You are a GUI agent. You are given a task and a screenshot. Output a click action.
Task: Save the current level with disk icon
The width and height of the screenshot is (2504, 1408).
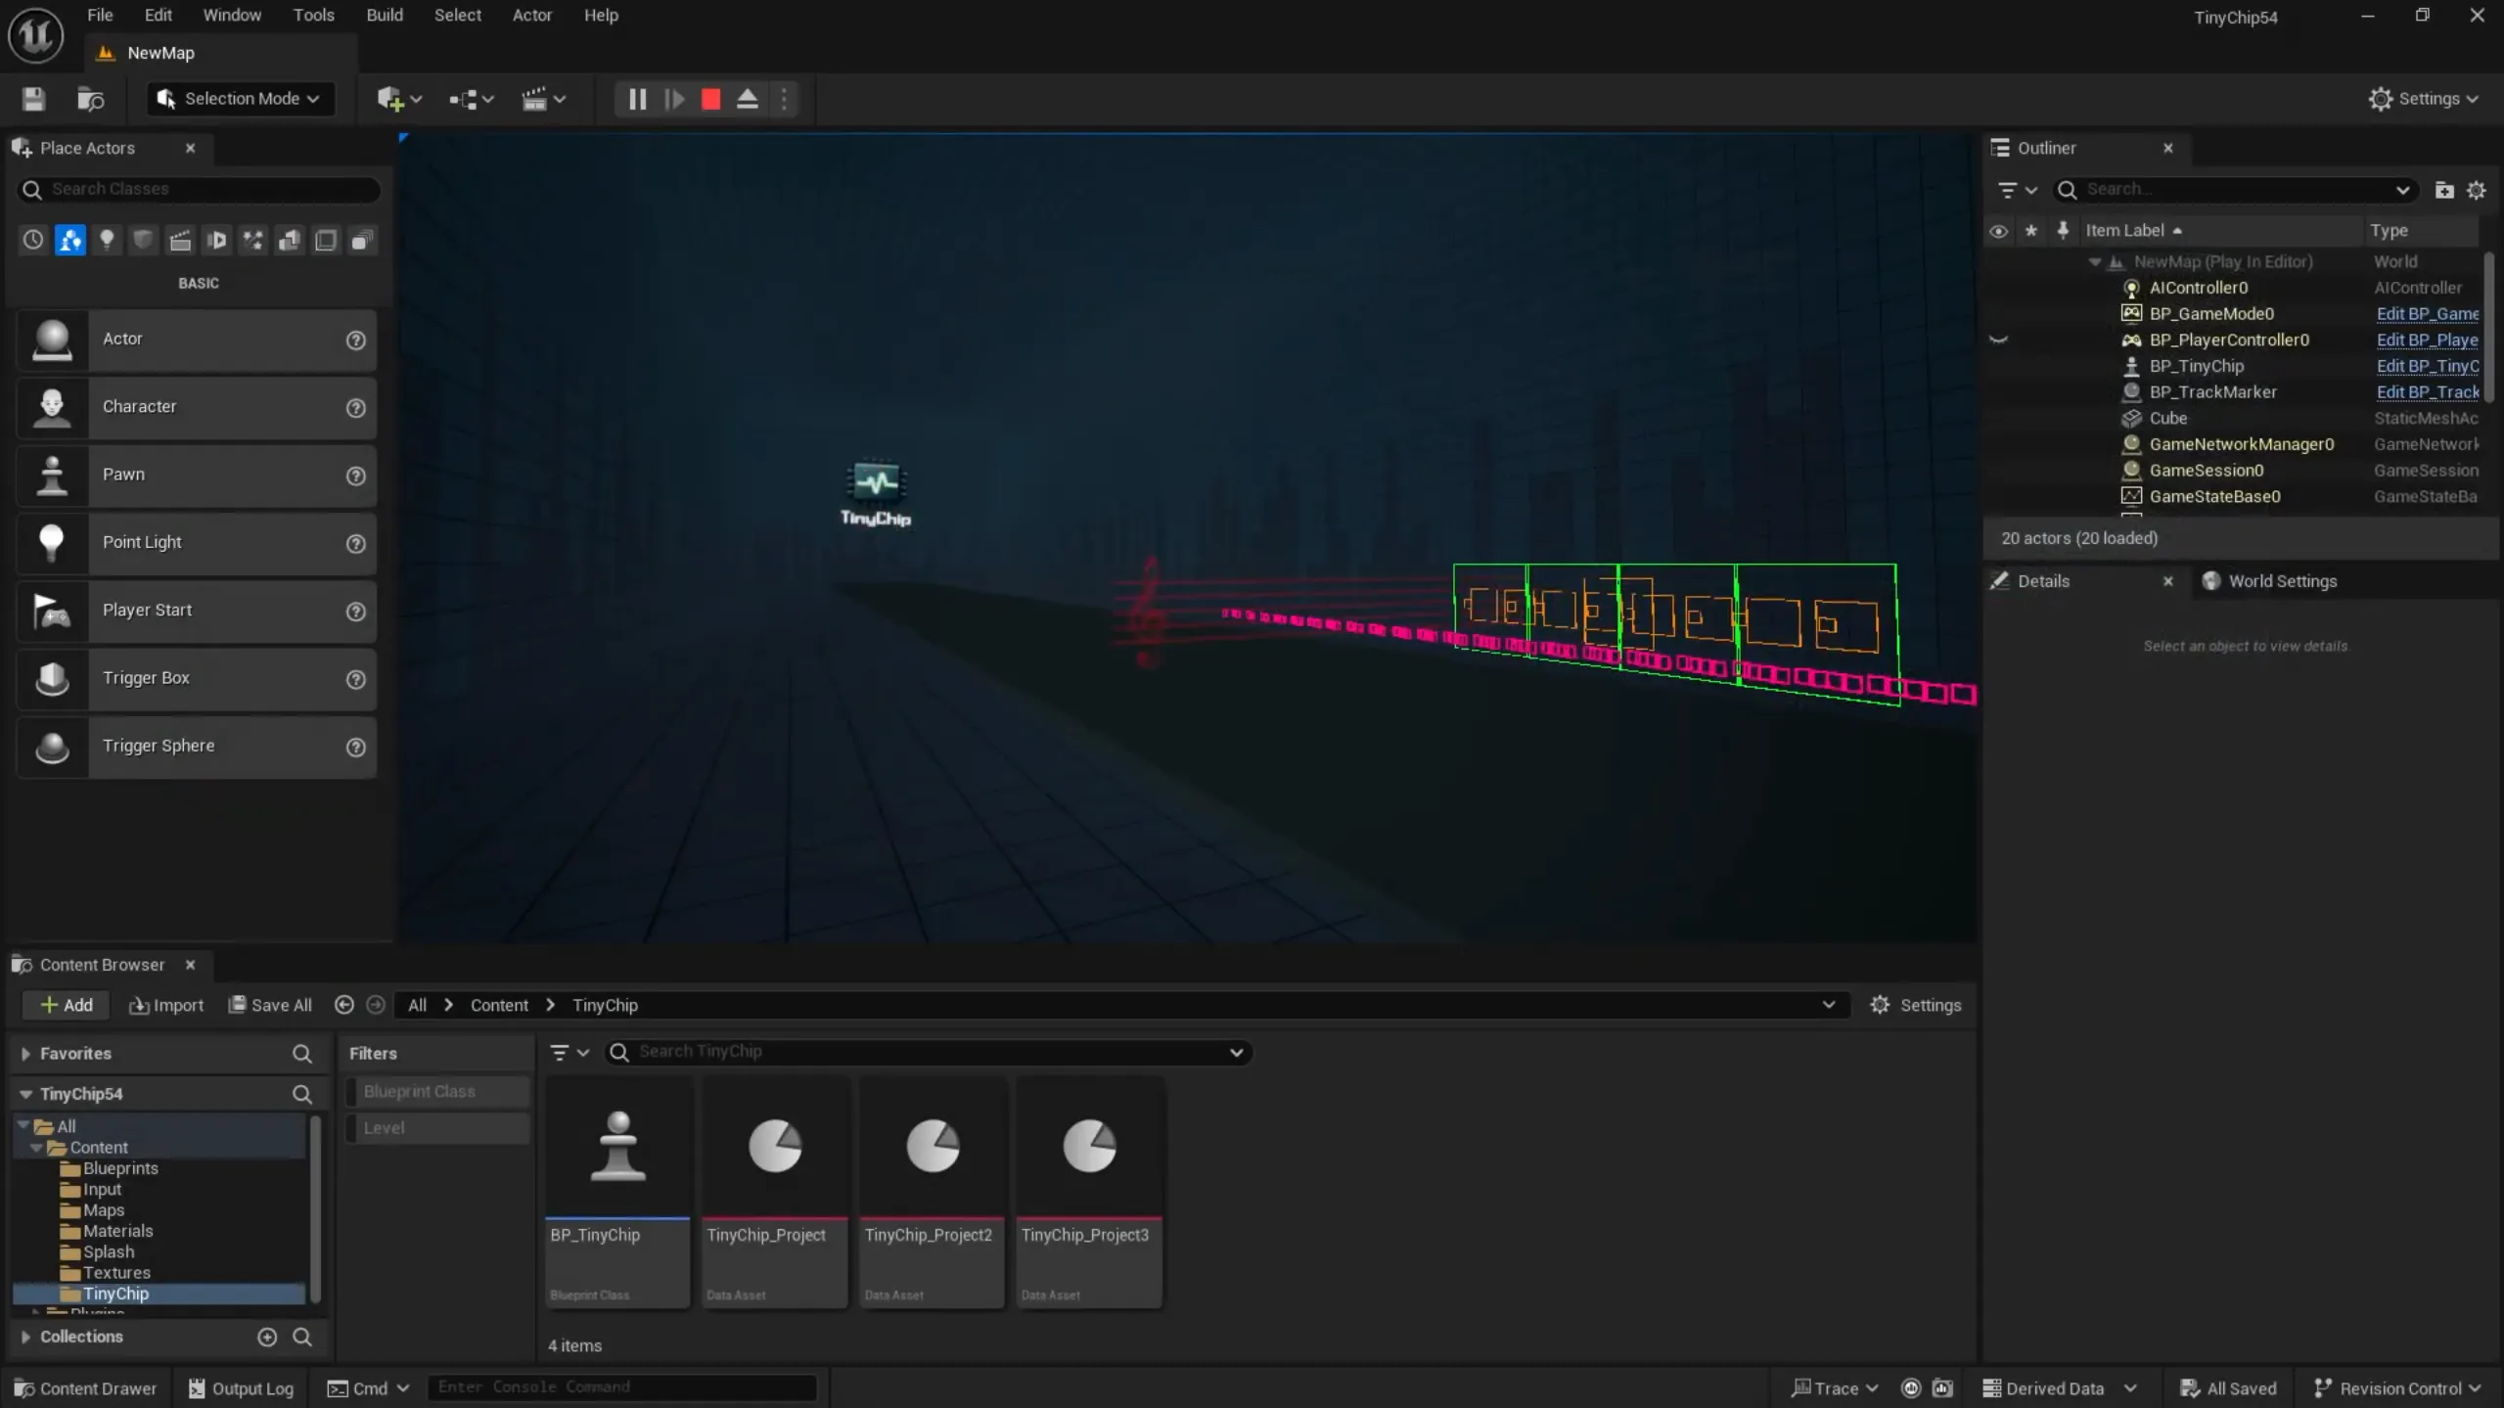click(33, 99)
